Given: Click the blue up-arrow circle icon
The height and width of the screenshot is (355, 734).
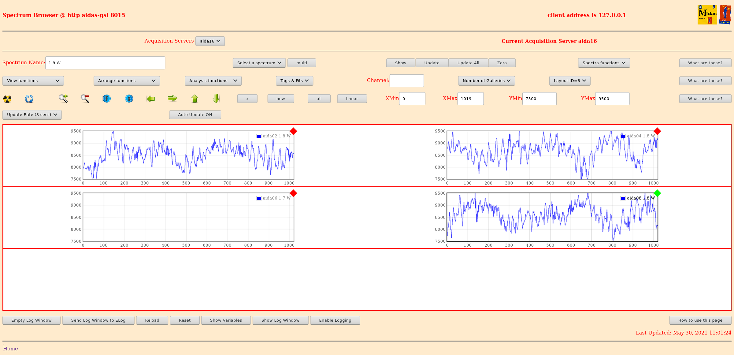Looking at the screenshot, I should (x=129, y=99).
